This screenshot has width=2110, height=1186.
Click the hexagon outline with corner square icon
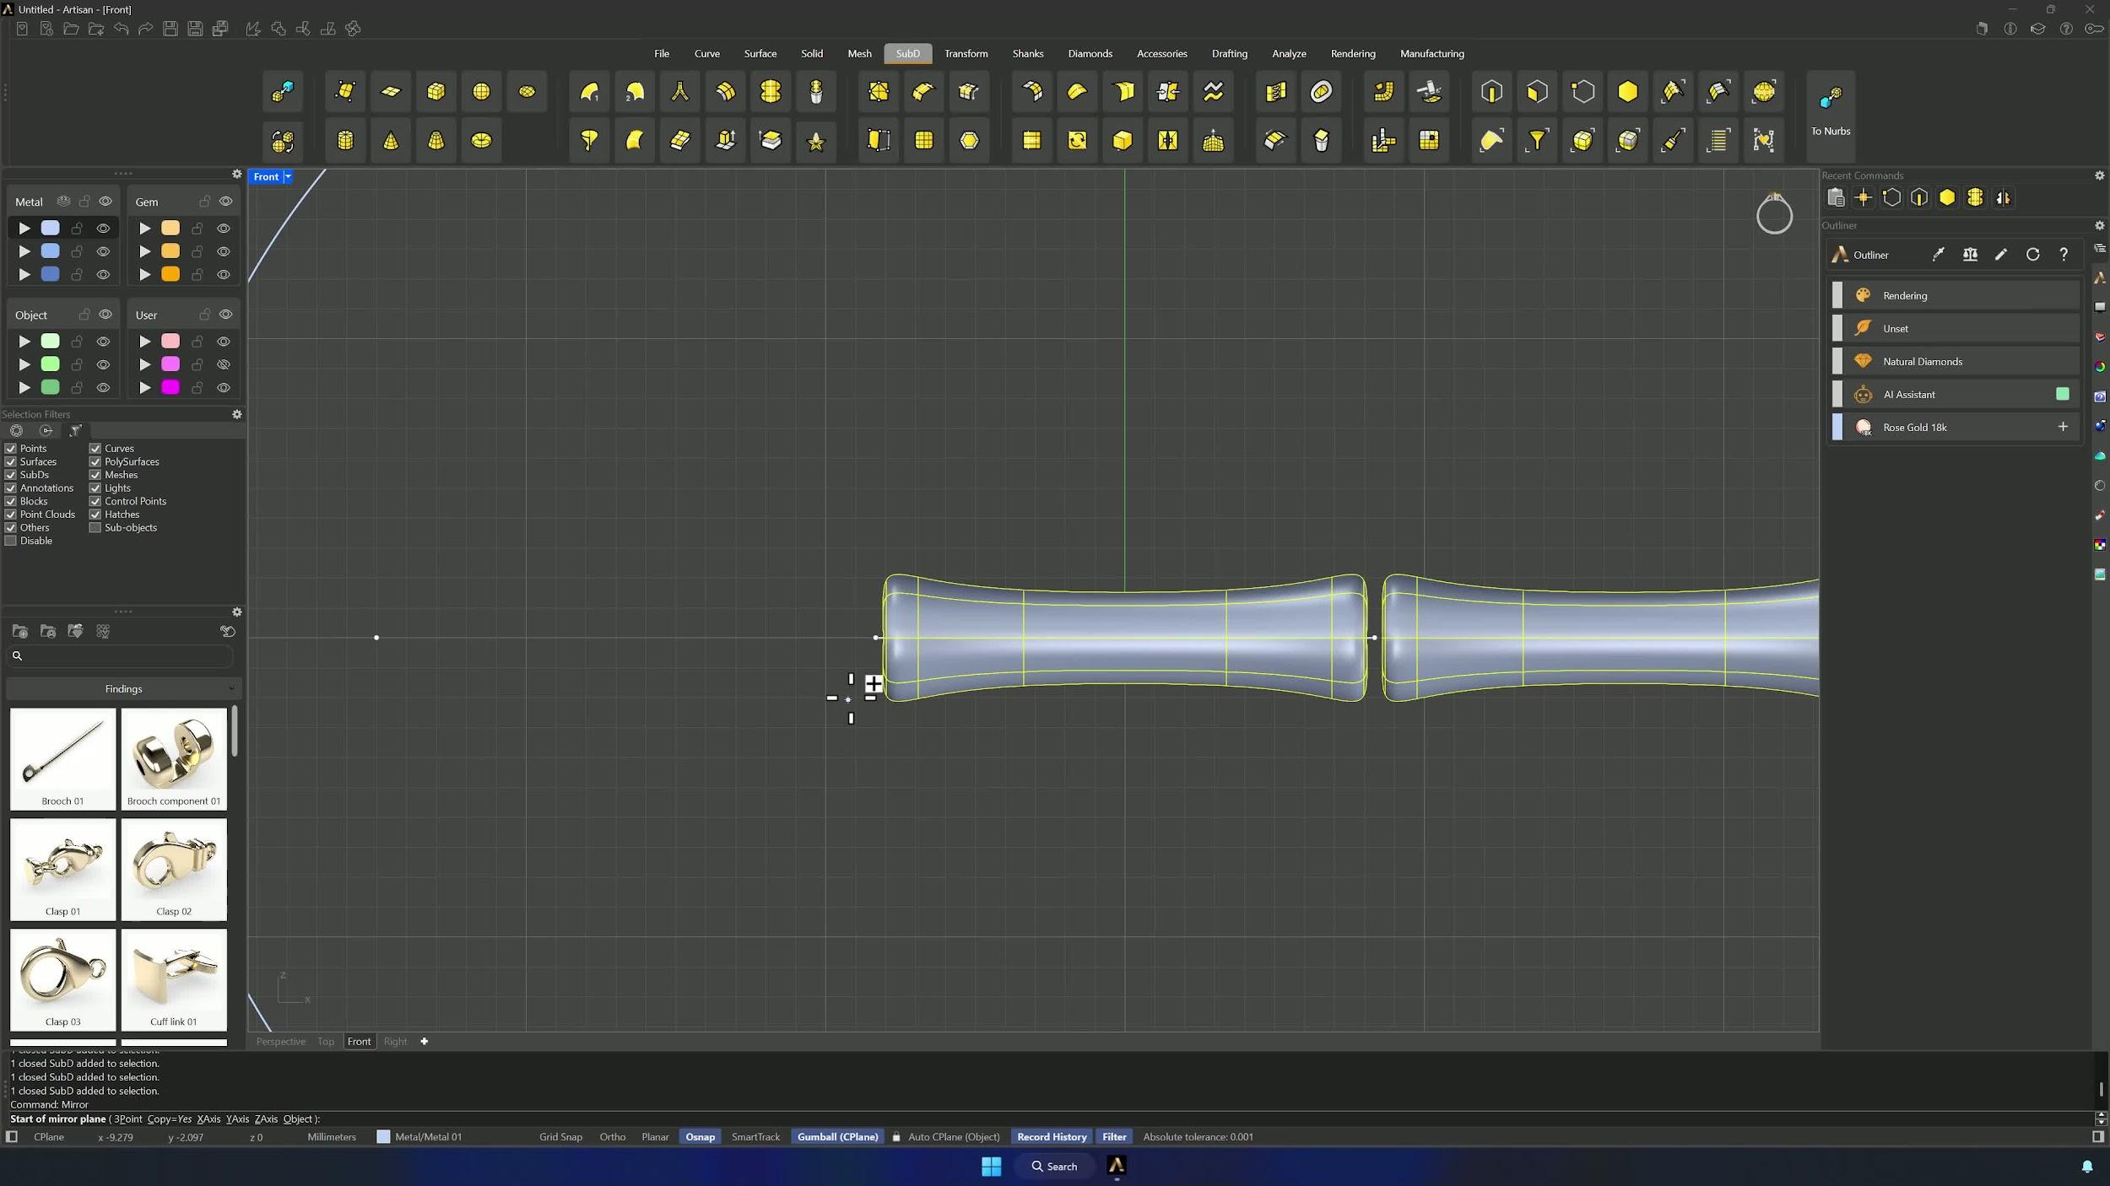(1582, 92)
